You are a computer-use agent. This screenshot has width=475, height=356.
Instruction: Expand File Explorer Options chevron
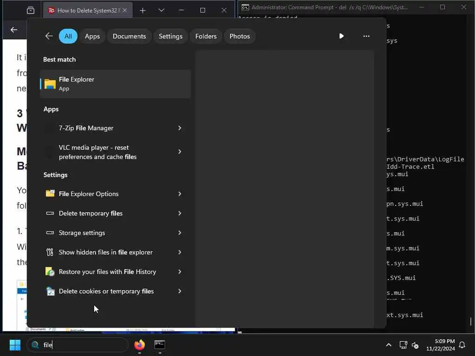click(180, 194)
